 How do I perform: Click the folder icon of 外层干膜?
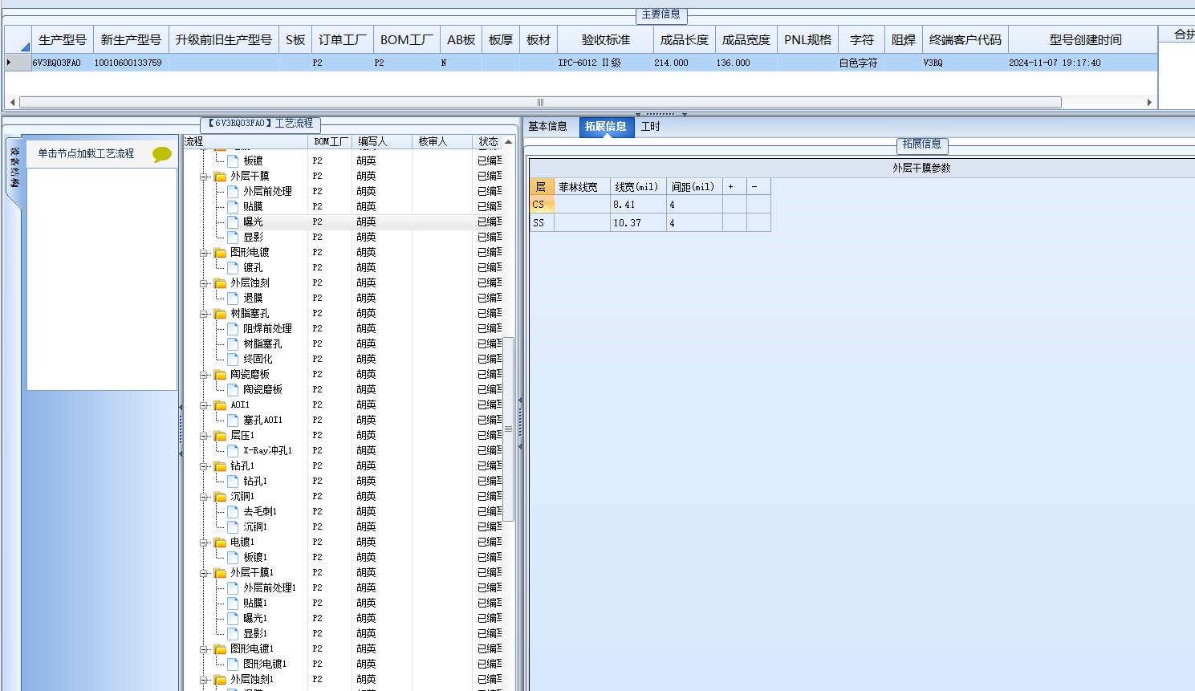click(x=221, y=176)
